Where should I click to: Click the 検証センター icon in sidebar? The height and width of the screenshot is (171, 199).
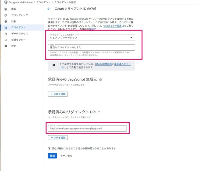pyautogui.click(x=6, y=40)
